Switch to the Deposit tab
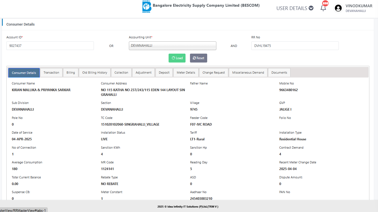 pos(164,73)
